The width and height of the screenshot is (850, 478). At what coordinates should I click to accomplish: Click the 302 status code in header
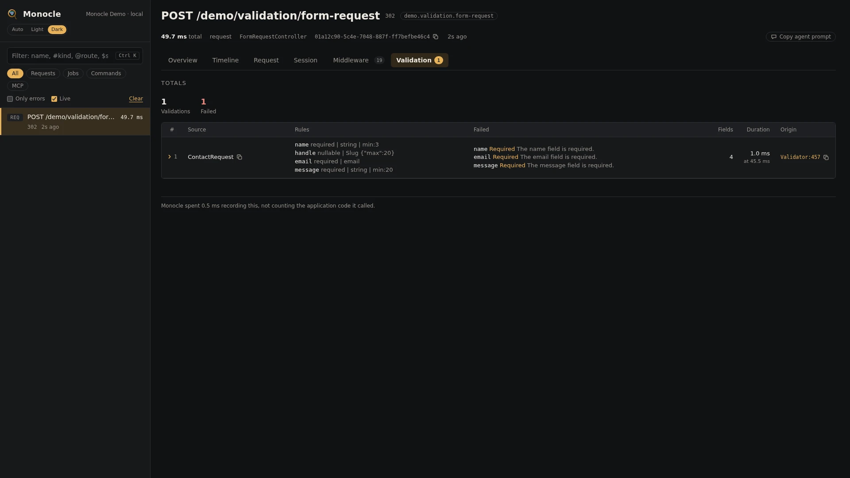(390, 16)
